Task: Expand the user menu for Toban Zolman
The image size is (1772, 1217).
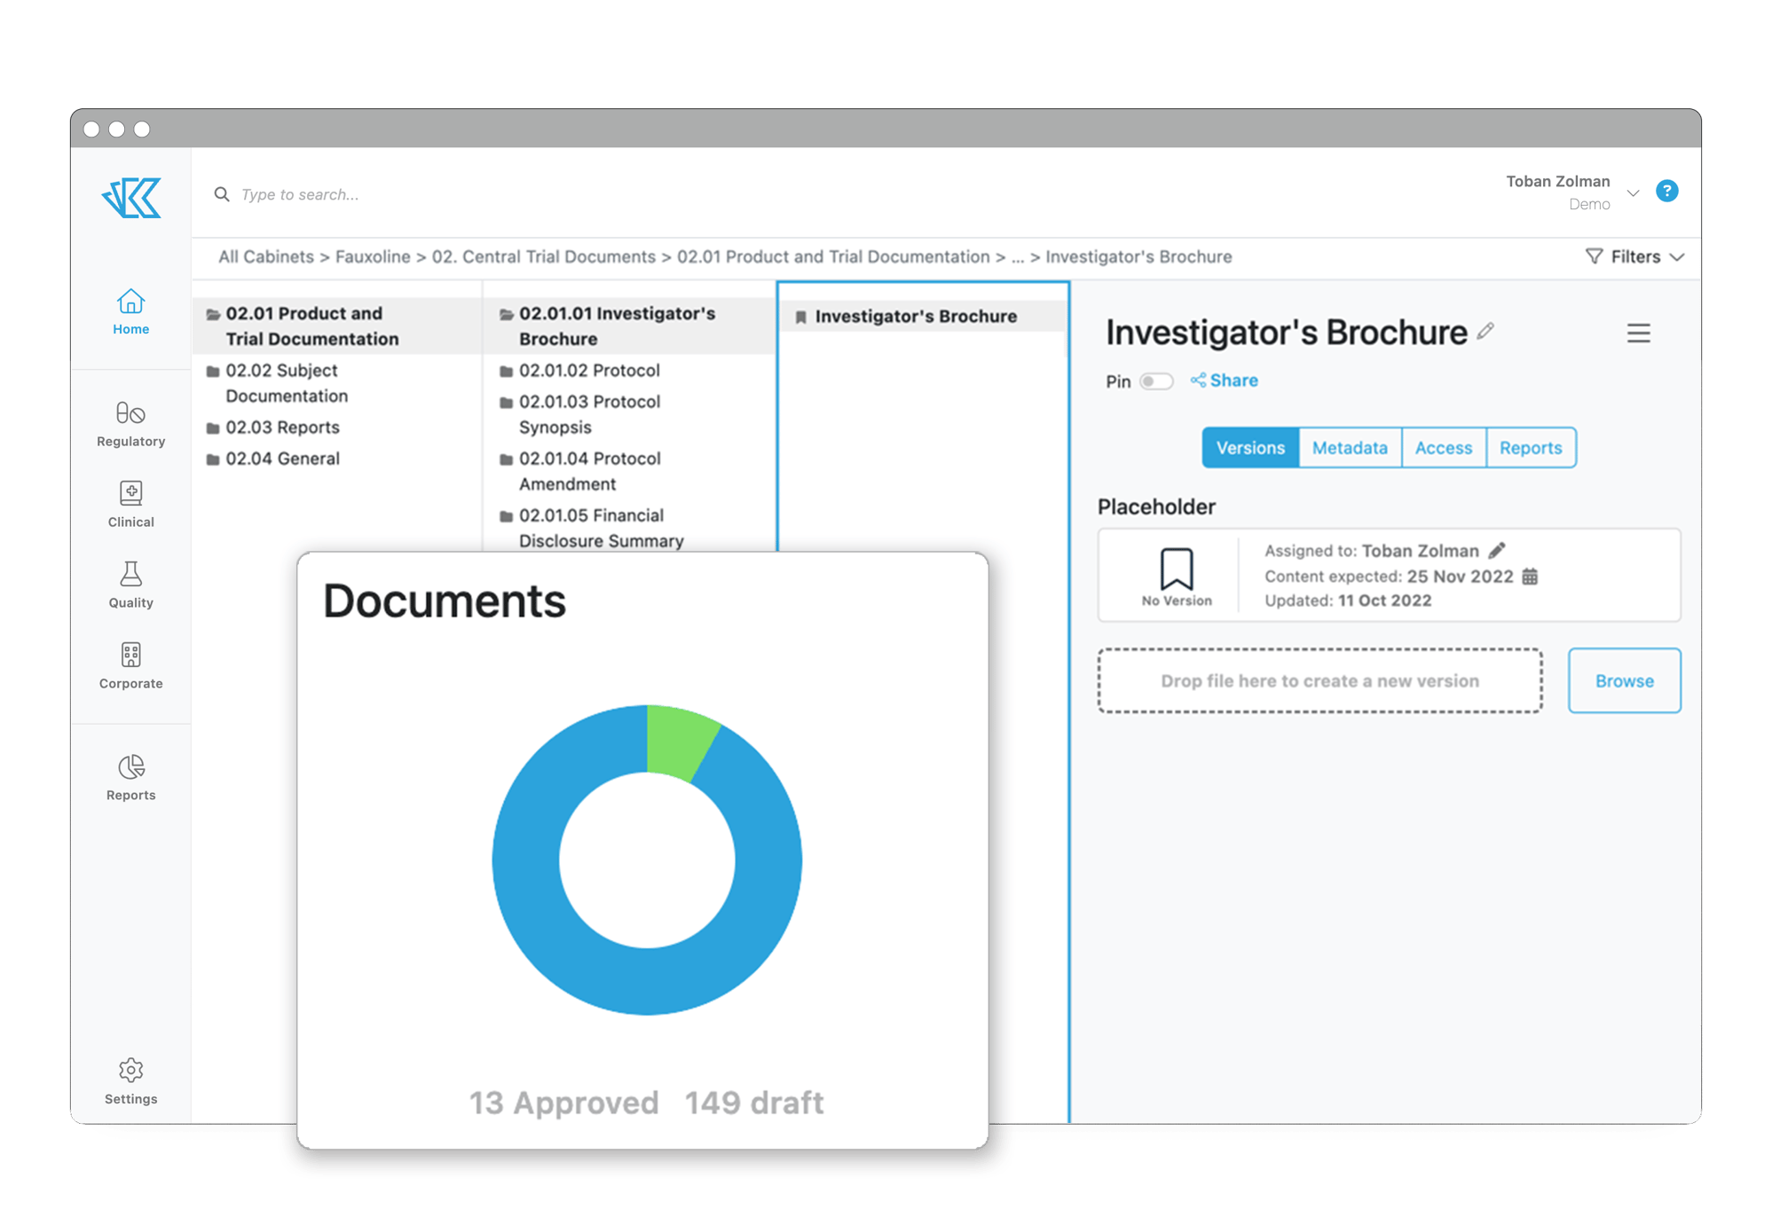Action: [1634, 192]
